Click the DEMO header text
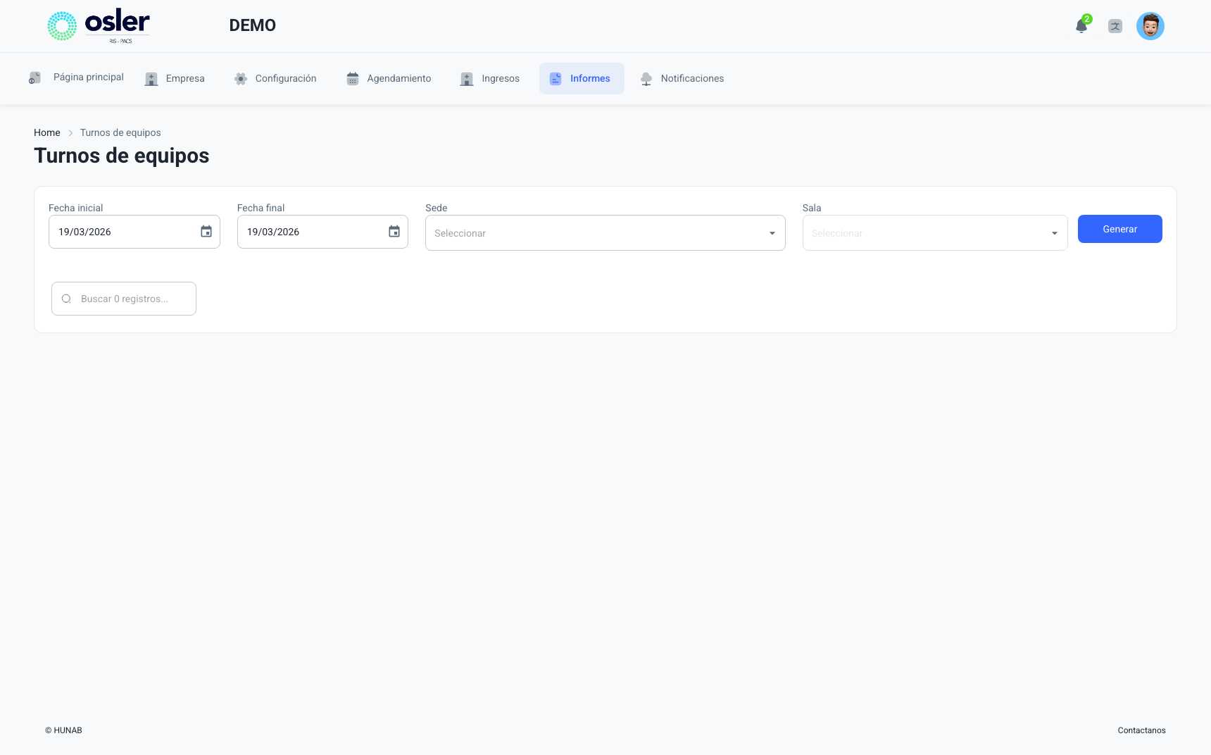Viewport: 1211px width, 755px height. click(253, 25)
